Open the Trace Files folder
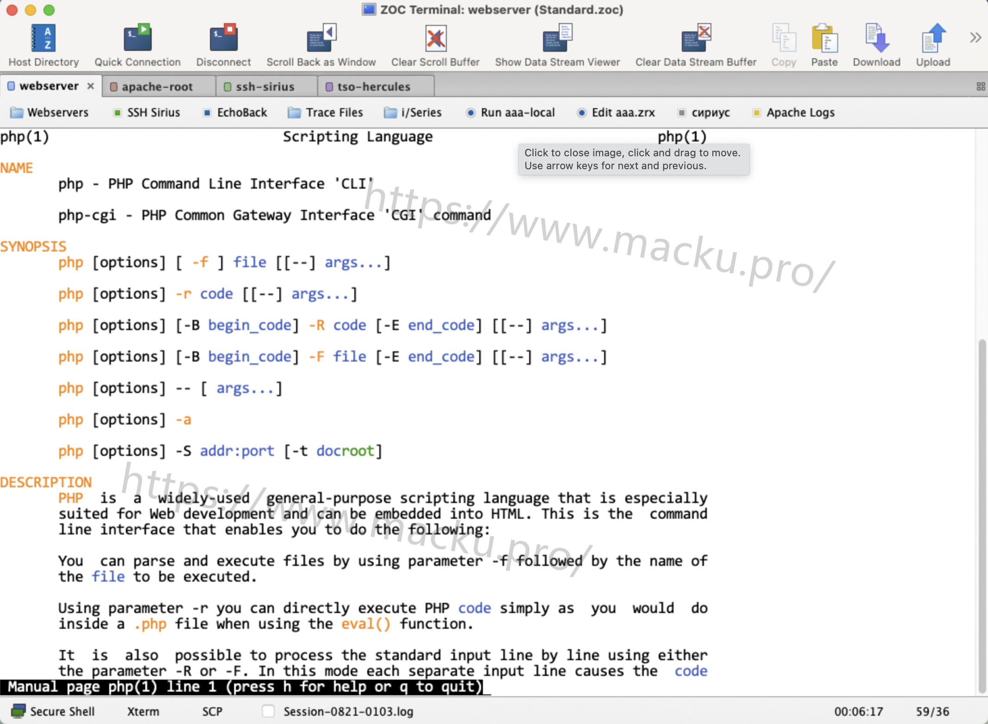 (325, 112)
